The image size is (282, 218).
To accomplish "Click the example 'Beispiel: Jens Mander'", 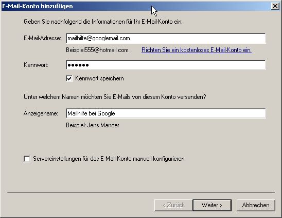I will coord(93,125).
